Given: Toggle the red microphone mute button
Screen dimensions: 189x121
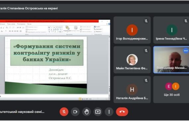Looking at the screenshot, I should (64, 112).
